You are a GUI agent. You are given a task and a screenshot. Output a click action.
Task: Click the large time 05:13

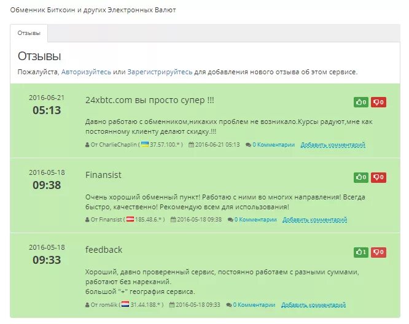coord(47,110)
